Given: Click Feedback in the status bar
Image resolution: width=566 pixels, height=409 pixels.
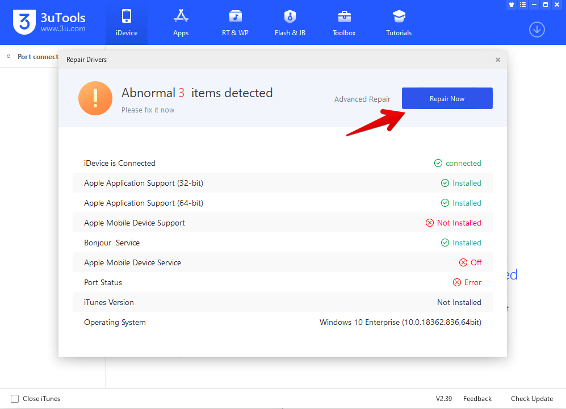Looking at the screenshot, I should tap(477, 399).
